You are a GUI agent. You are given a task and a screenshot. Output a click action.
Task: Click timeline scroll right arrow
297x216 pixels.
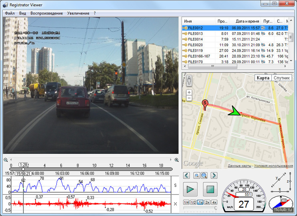pyautogui.click(x=171, y=160)
